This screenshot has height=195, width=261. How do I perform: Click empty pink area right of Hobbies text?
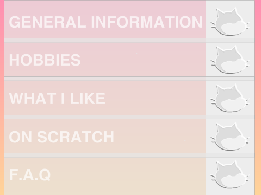pos(143,60)
